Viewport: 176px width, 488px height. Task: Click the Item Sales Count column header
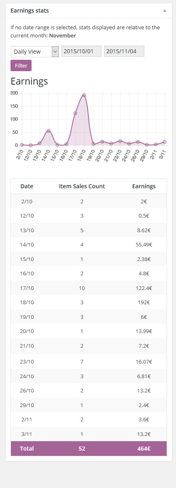coord(82,186)
